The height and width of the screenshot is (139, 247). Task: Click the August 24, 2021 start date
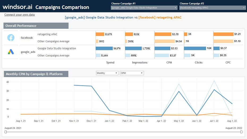pos(13,128)
